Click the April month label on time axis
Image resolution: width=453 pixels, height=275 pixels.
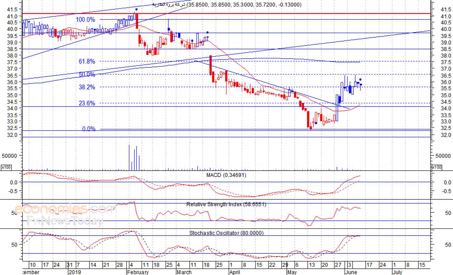(x=234, y=272)
